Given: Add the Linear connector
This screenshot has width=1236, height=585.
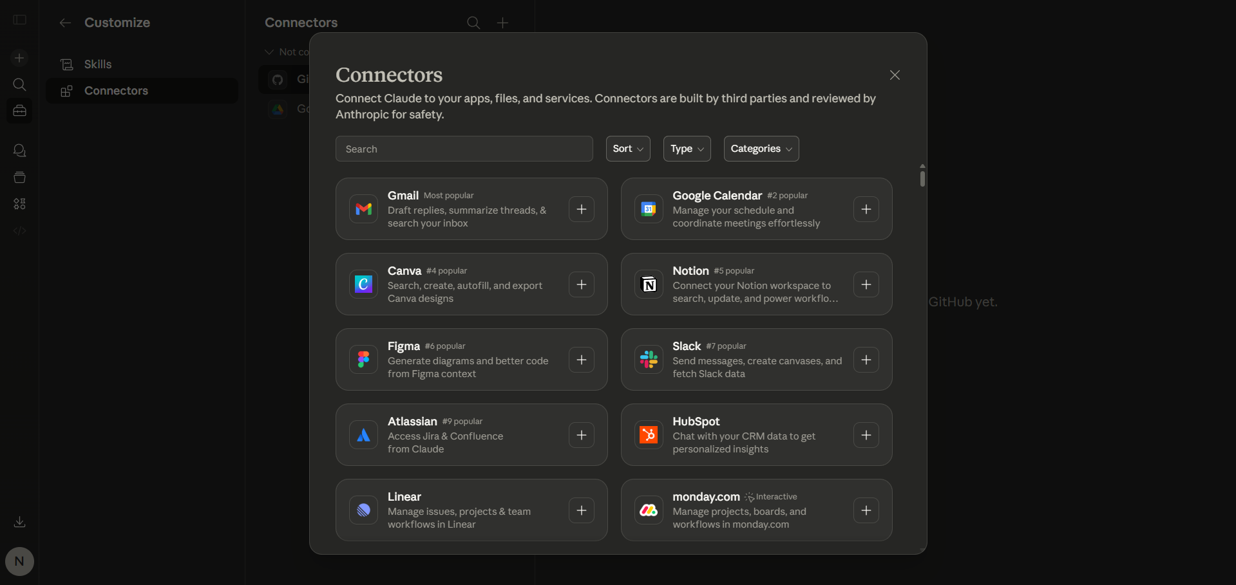Looking at the screenshot, I should [x=581, y=510].
